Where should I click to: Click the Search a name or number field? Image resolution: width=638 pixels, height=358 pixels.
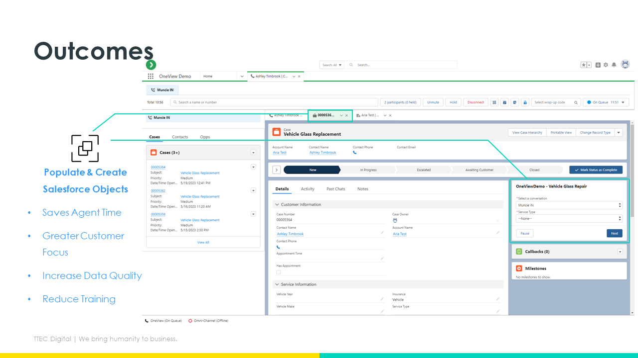point(274,102)
